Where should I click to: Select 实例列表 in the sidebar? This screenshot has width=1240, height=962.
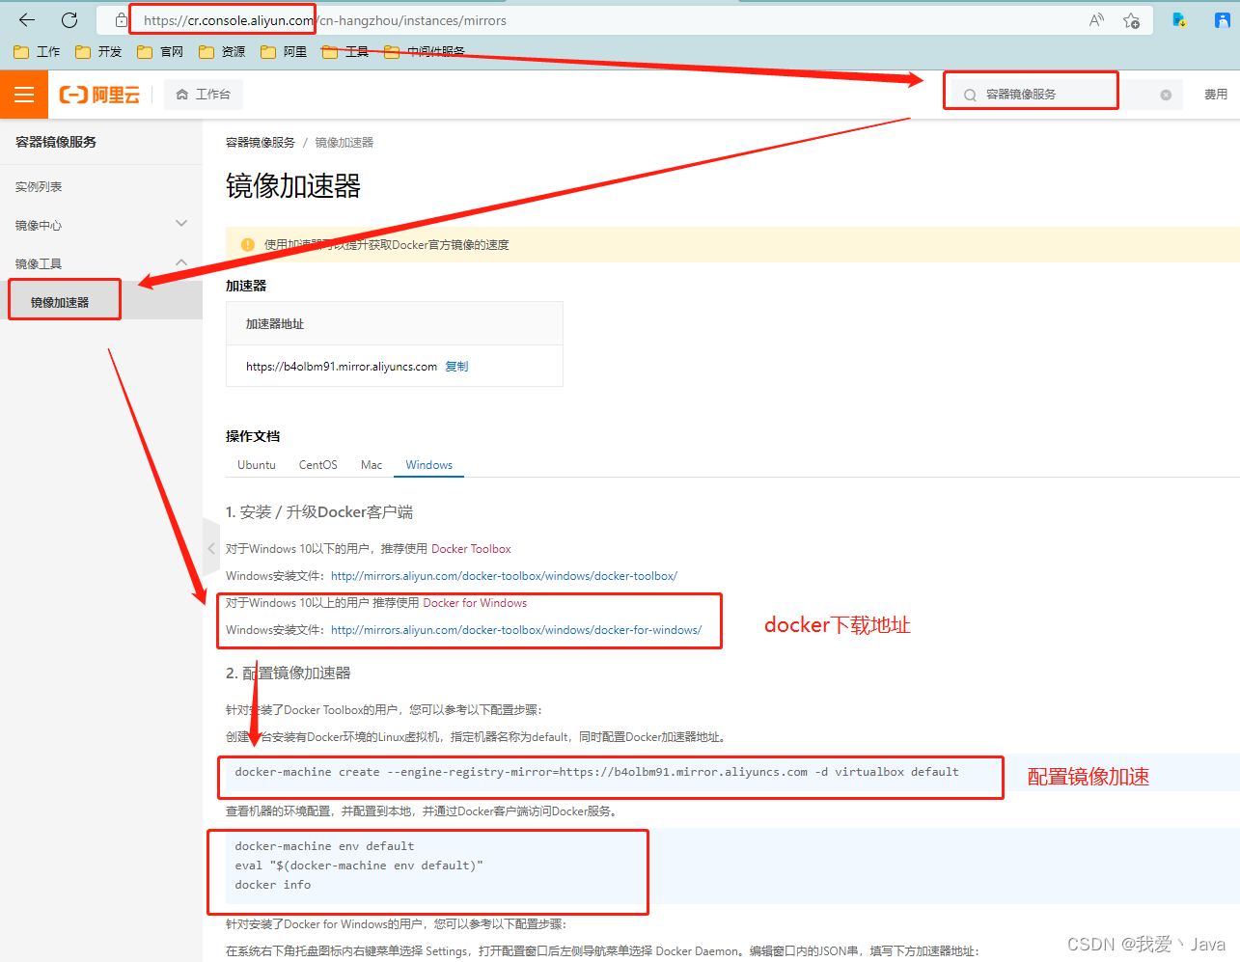point(39,187)
